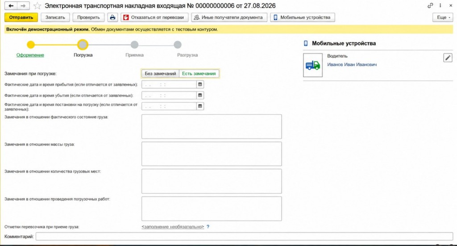The width and height of the screenshot is (457, 246).
Task: Open Иные получатели документа
Action: (x=229, y=17)
